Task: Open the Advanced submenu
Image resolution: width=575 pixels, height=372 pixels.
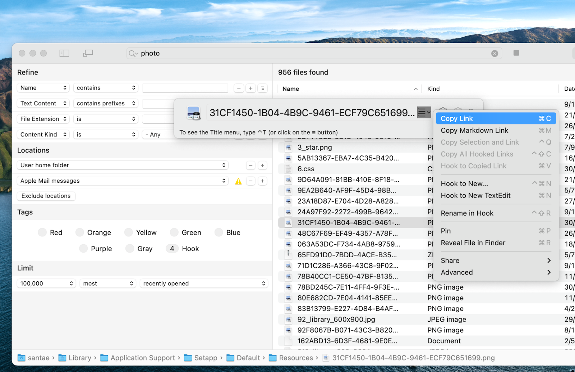Action: (496, 272)
